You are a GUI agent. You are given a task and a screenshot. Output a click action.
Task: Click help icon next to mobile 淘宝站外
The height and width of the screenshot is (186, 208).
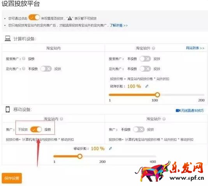(164, 119)
